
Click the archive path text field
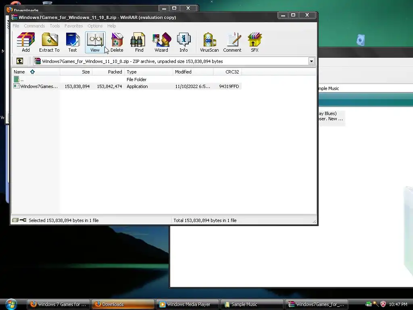coord(173,61)
